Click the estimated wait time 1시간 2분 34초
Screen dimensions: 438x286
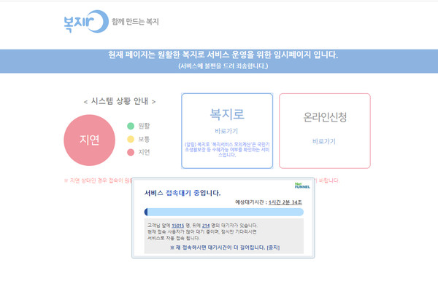click(285, 202)
